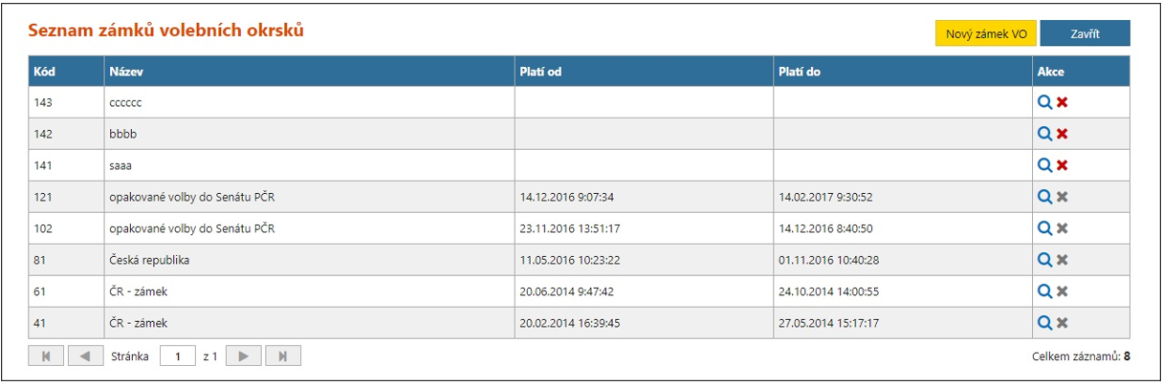The image size is (1163, 386).
Task: Open magnifier for record 142
Action: 1044,134
